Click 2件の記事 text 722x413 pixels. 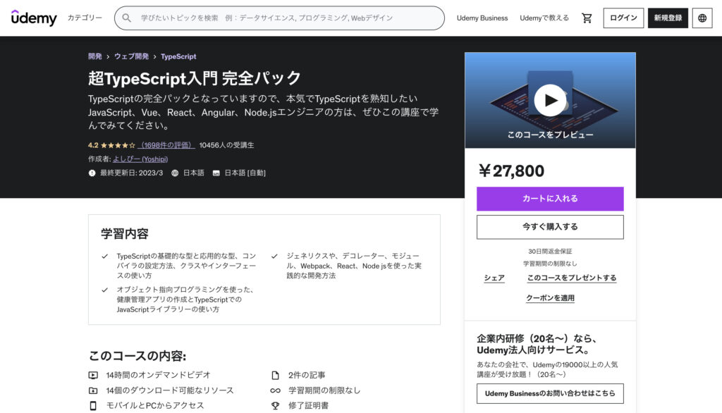tap(307, 375)
